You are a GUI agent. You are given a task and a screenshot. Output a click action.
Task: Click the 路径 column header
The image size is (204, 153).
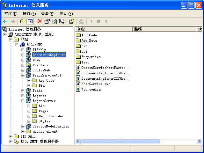pyautogui.click(x=164, y=29)
